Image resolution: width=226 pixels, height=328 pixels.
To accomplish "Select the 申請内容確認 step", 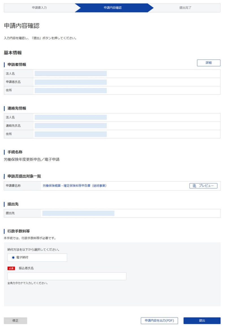I will [x=113, y=8].
